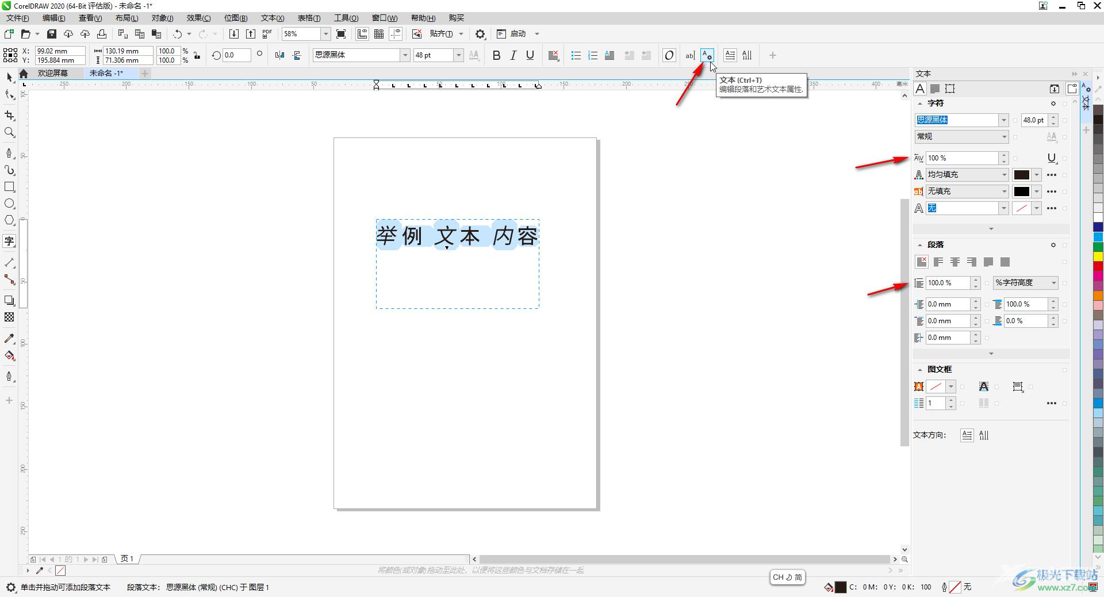Viewport: 1104px width, 597px height.
Task: Open the 购买 menu link
Action: [x=456, y=18]
